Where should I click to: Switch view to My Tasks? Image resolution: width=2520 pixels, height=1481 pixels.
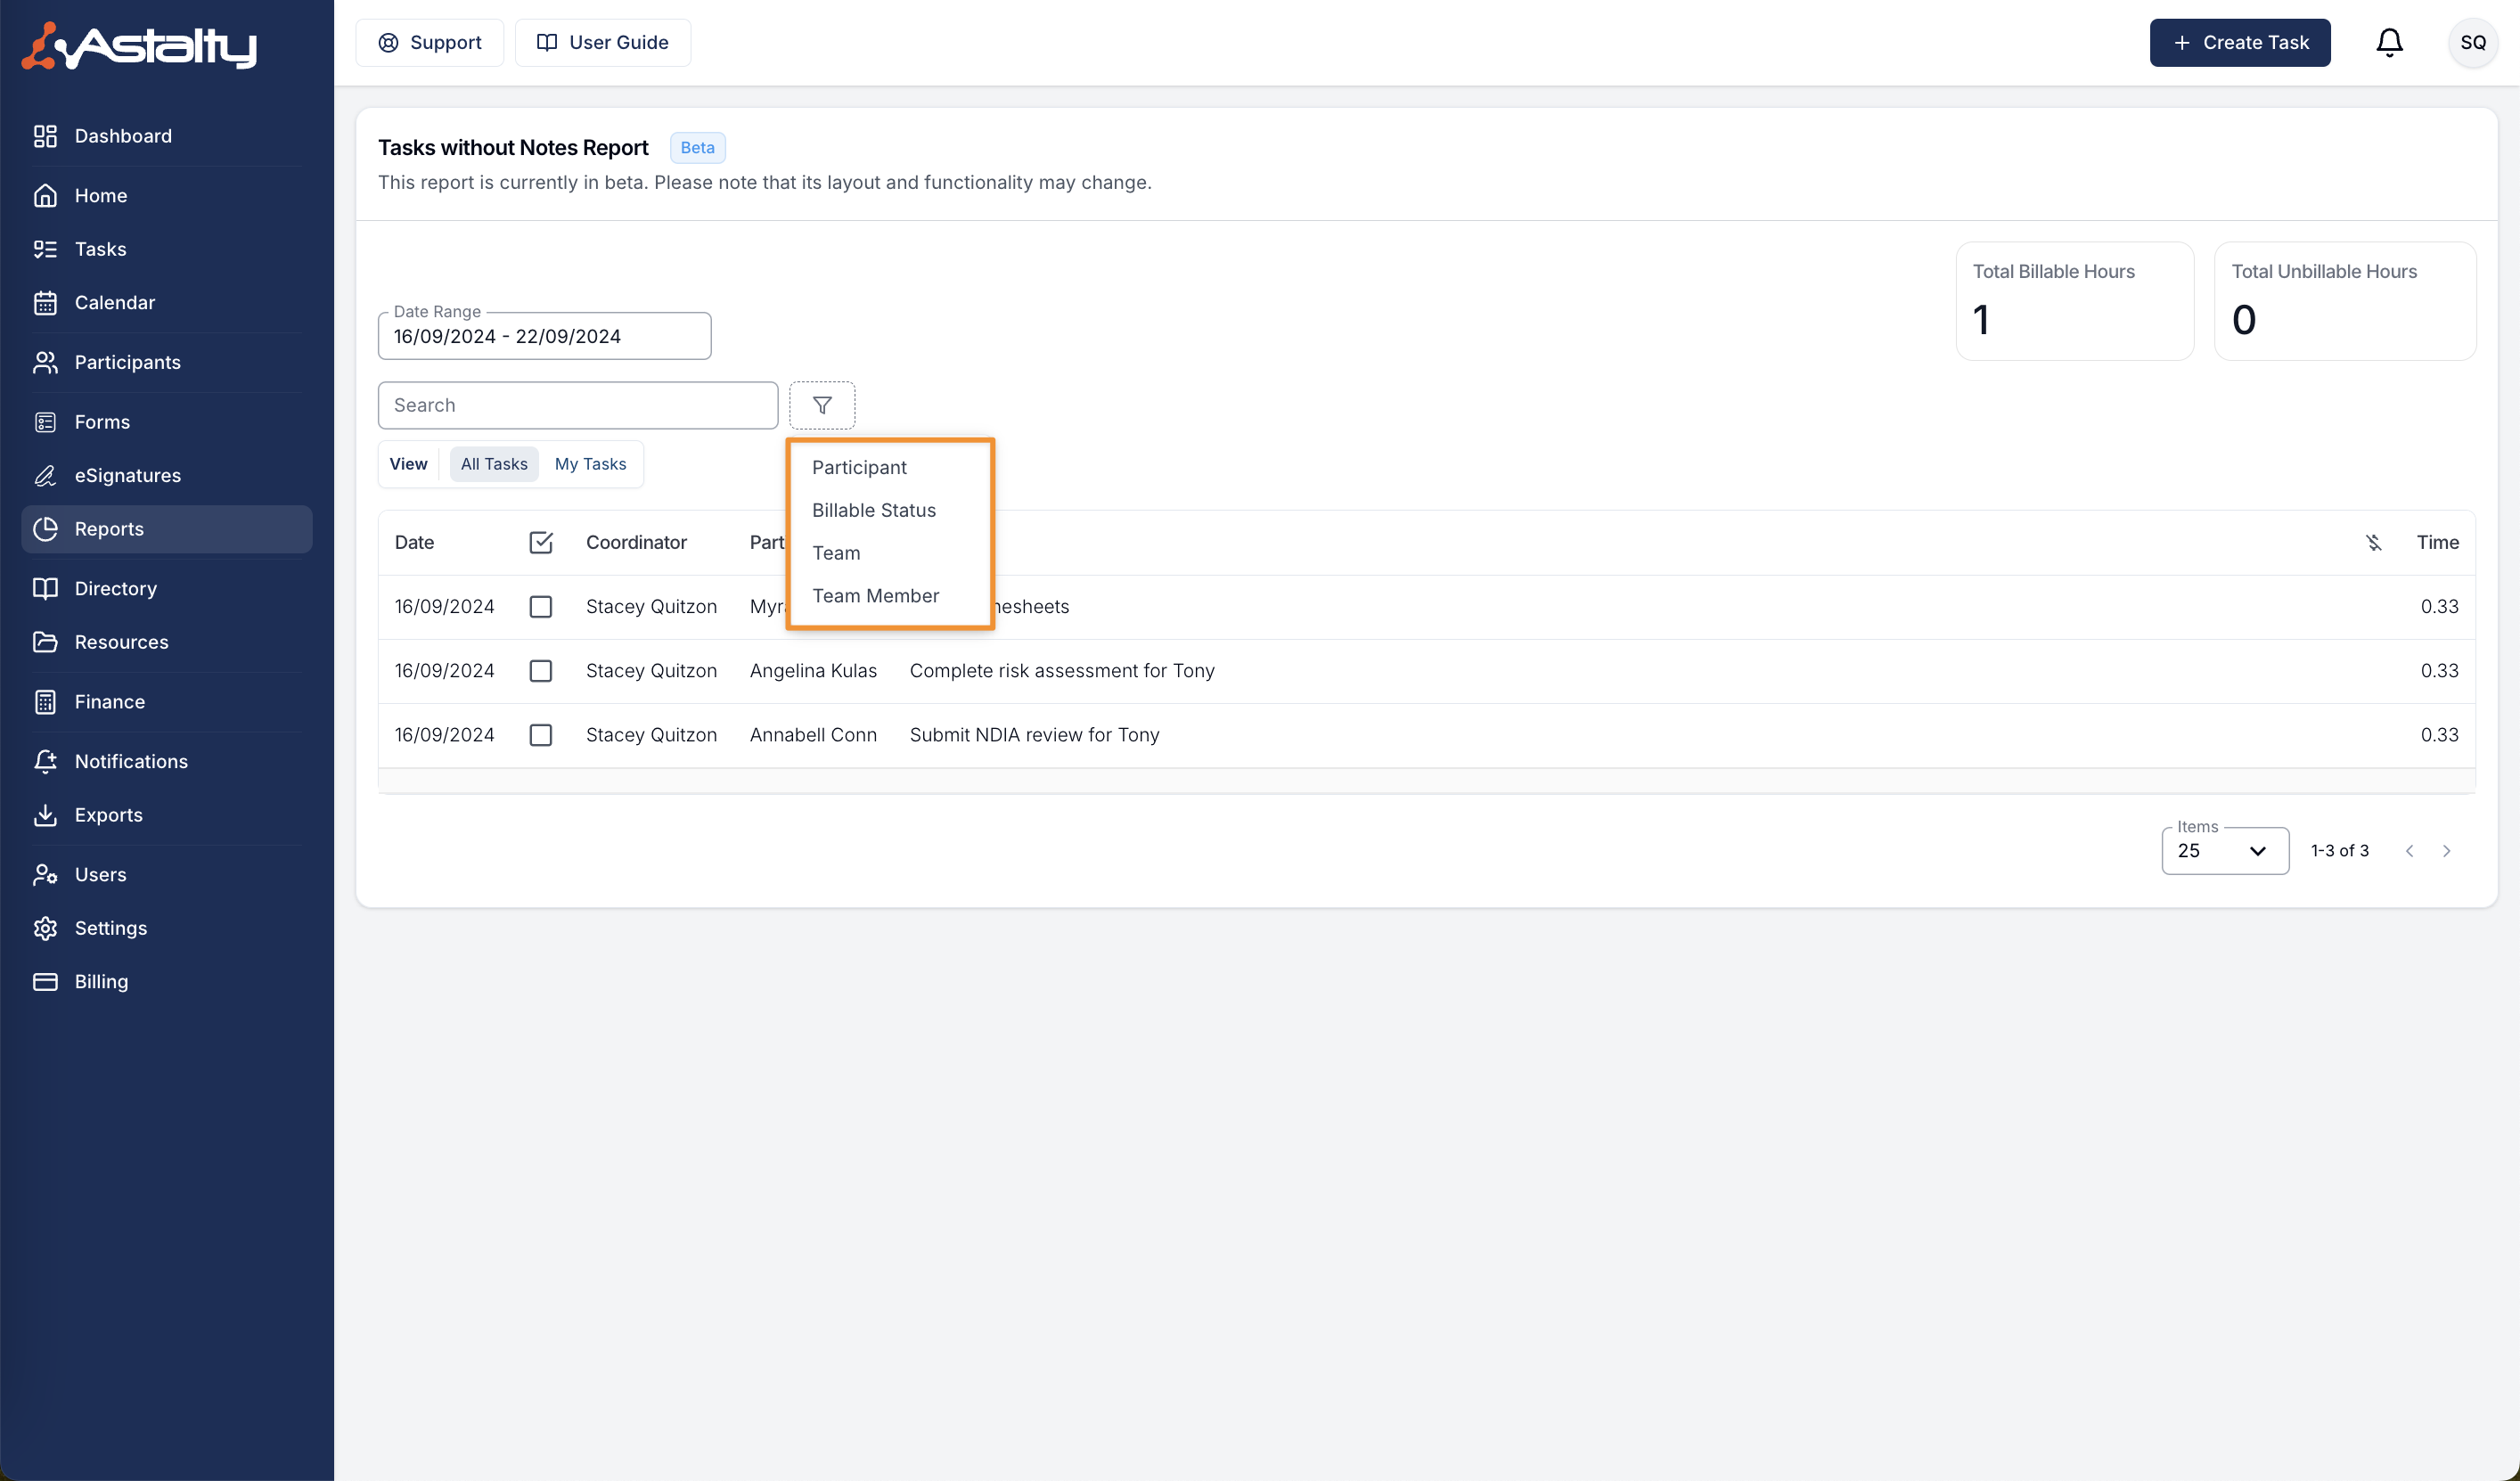click(590, 464)
